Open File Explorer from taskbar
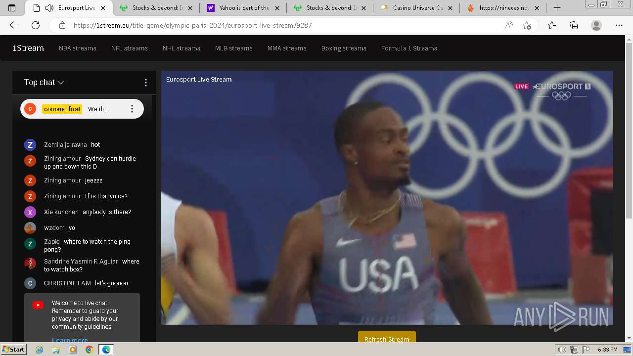The height and width of the screenshot is (356, 633). (56, 350)
